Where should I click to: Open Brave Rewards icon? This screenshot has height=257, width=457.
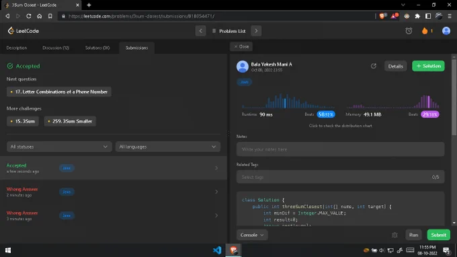(394, 16)
